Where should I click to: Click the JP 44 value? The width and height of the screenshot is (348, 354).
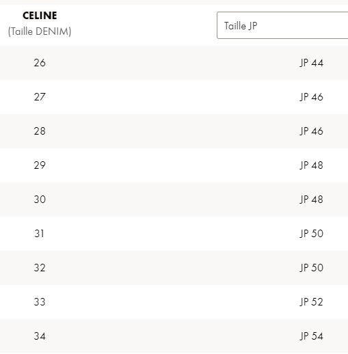(x=312, y=63)
